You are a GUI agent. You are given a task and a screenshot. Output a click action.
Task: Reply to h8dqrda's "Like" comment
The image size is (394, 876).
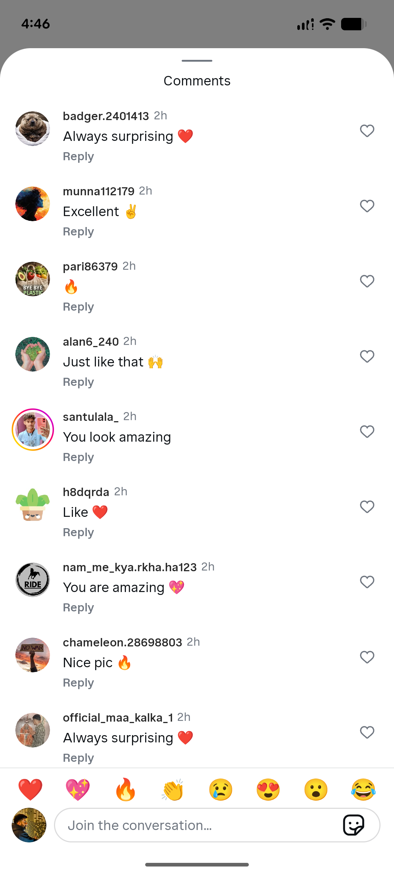[x=78, y=533]
